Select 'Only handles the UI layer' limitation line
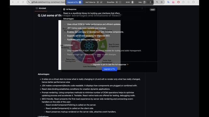Viewport: 209px width, 117px height. click(104, 51)
